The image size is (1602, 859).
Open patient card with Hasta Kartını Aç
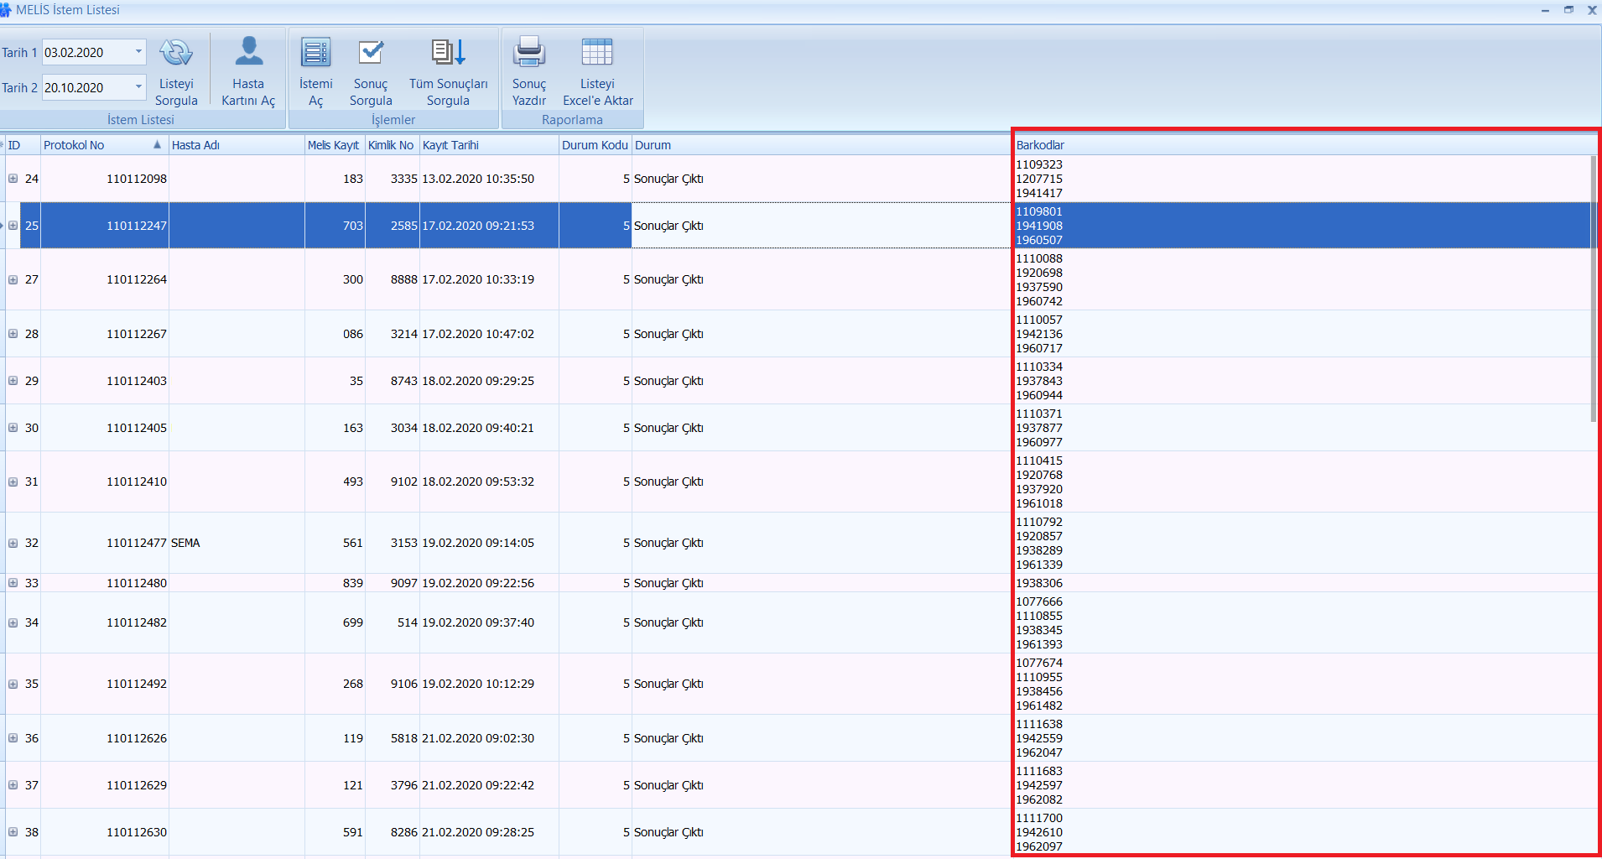(x=248, y=54)
